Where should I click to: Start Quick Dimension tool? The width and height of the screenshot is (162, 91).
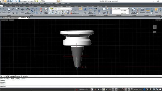click(x=91, y=11)
